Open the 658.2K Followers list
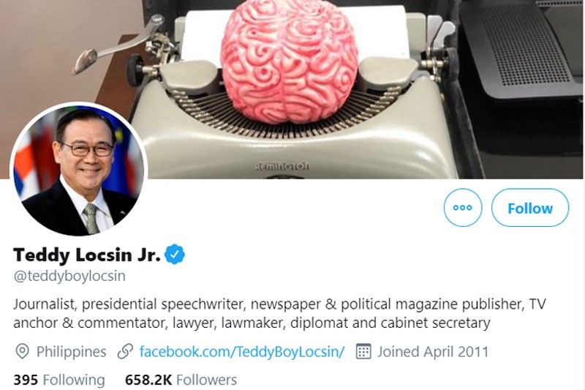585x390 pixels. coord(181,380)
